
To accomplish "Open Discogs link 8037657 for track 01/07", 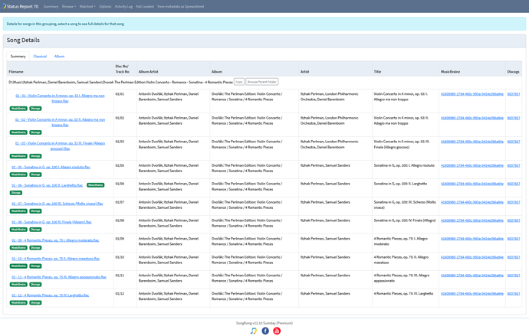I will [514, 202].
